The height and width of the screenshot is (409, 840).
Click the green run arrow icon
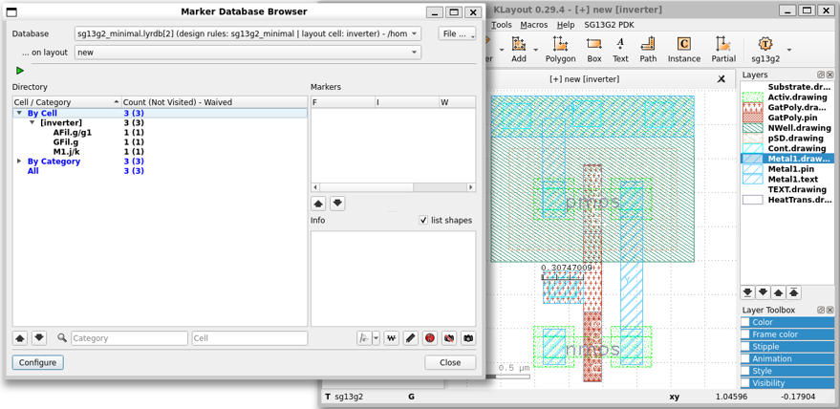20,71
